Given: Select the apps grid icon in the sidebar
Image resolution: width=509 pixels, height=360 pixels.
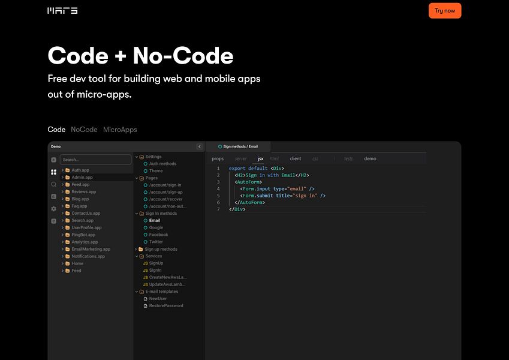Looking at the screenshot, I should [x=53, y=172].
